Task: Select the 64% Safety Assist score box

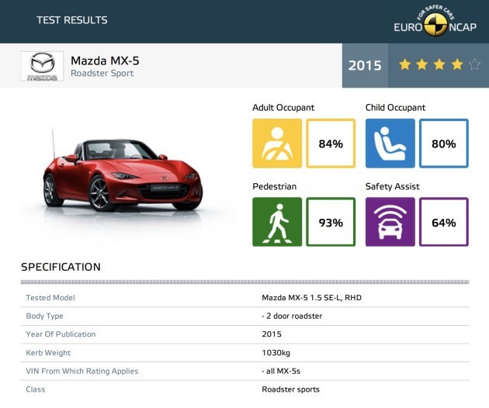Action: (x=444, y=222)
